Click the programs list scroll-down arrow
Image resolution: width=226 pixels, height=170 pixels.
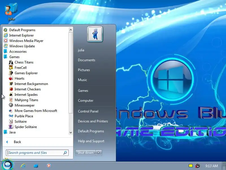tap(71, 132)
